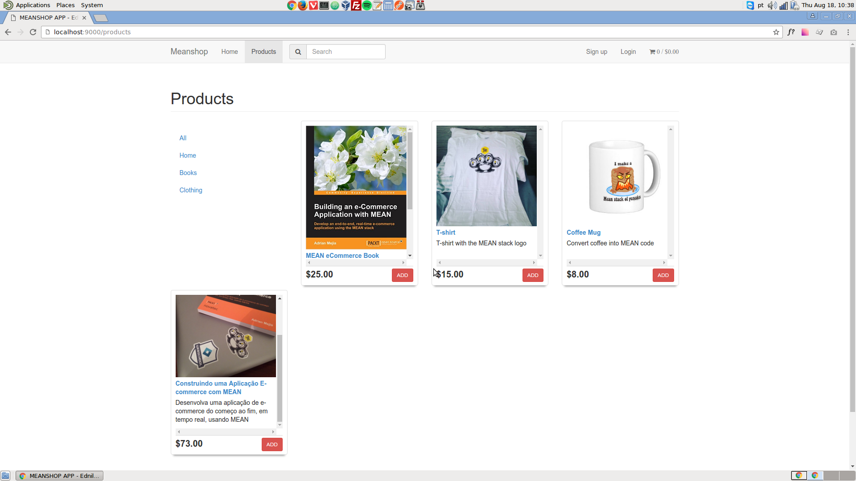Click the TeamViewer tray icon

(x=750, y=5)
